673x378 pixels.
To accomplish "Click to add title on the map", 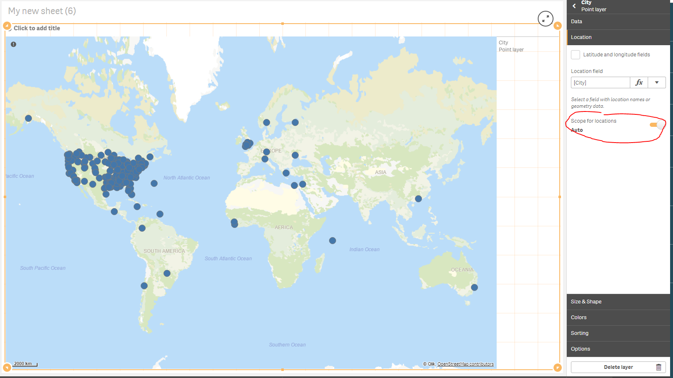I will (x=37, y=28).
